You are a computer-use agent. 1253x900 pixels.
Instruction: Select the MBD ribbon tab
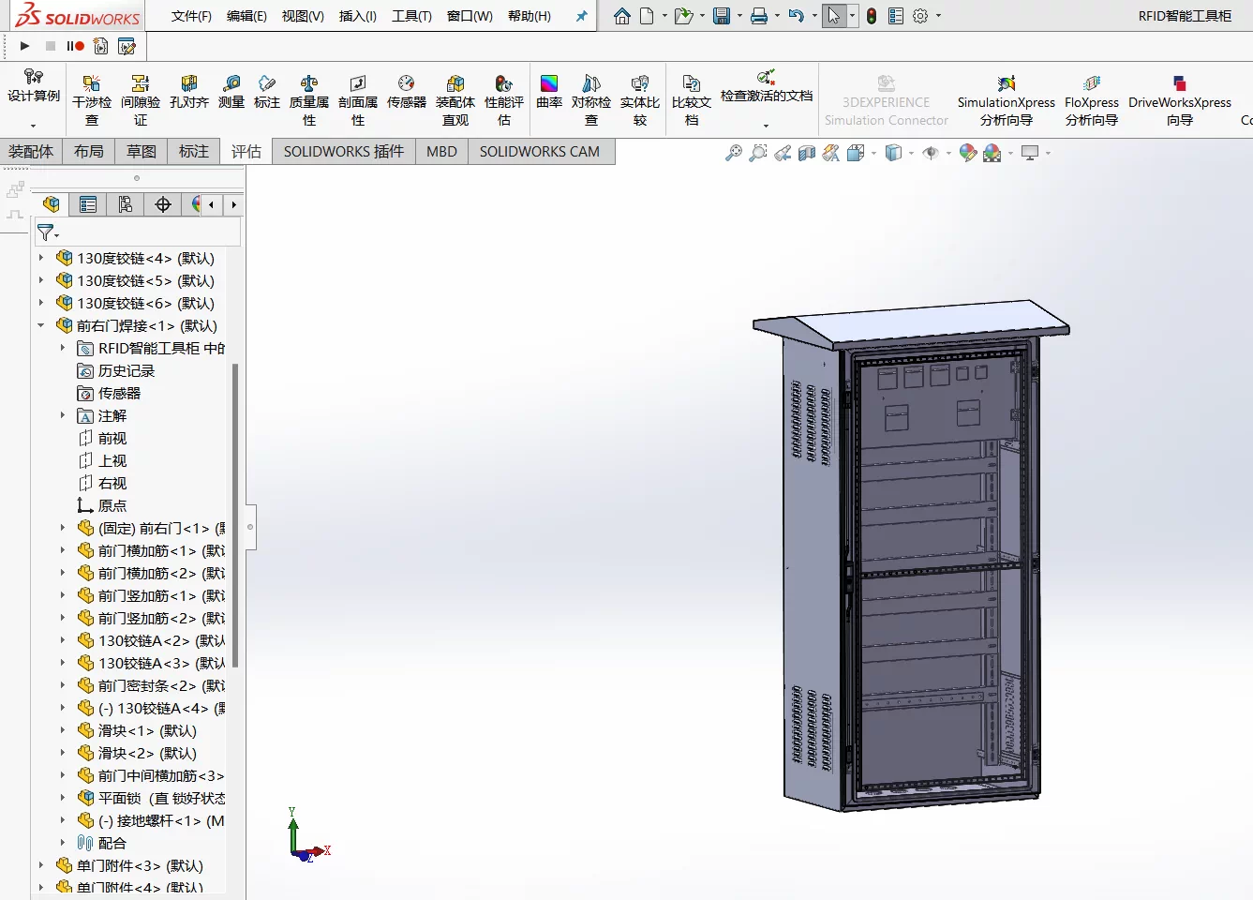coord(441,151)
